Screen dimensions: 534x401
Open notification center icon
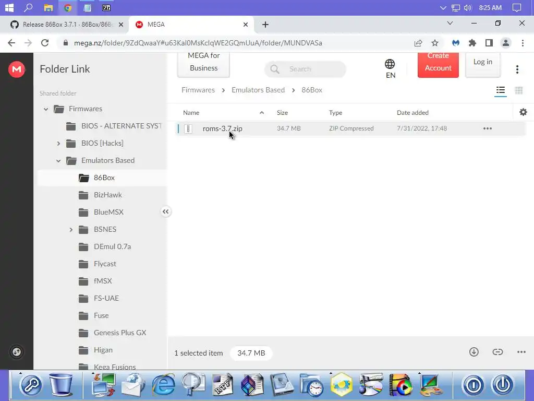click(517, 7)
